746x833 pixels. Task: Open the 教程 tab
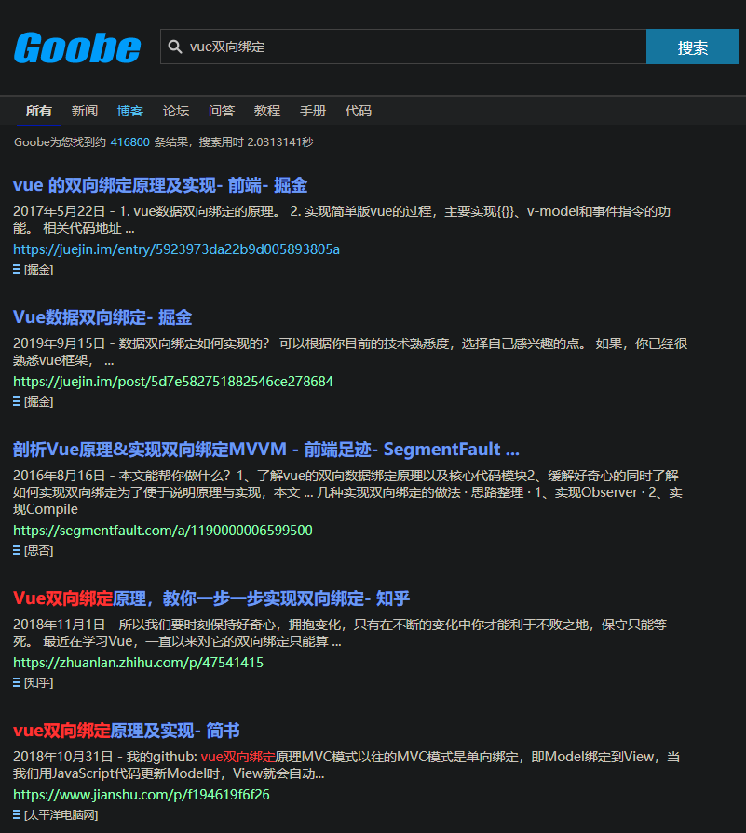click(x=266, y=110)
